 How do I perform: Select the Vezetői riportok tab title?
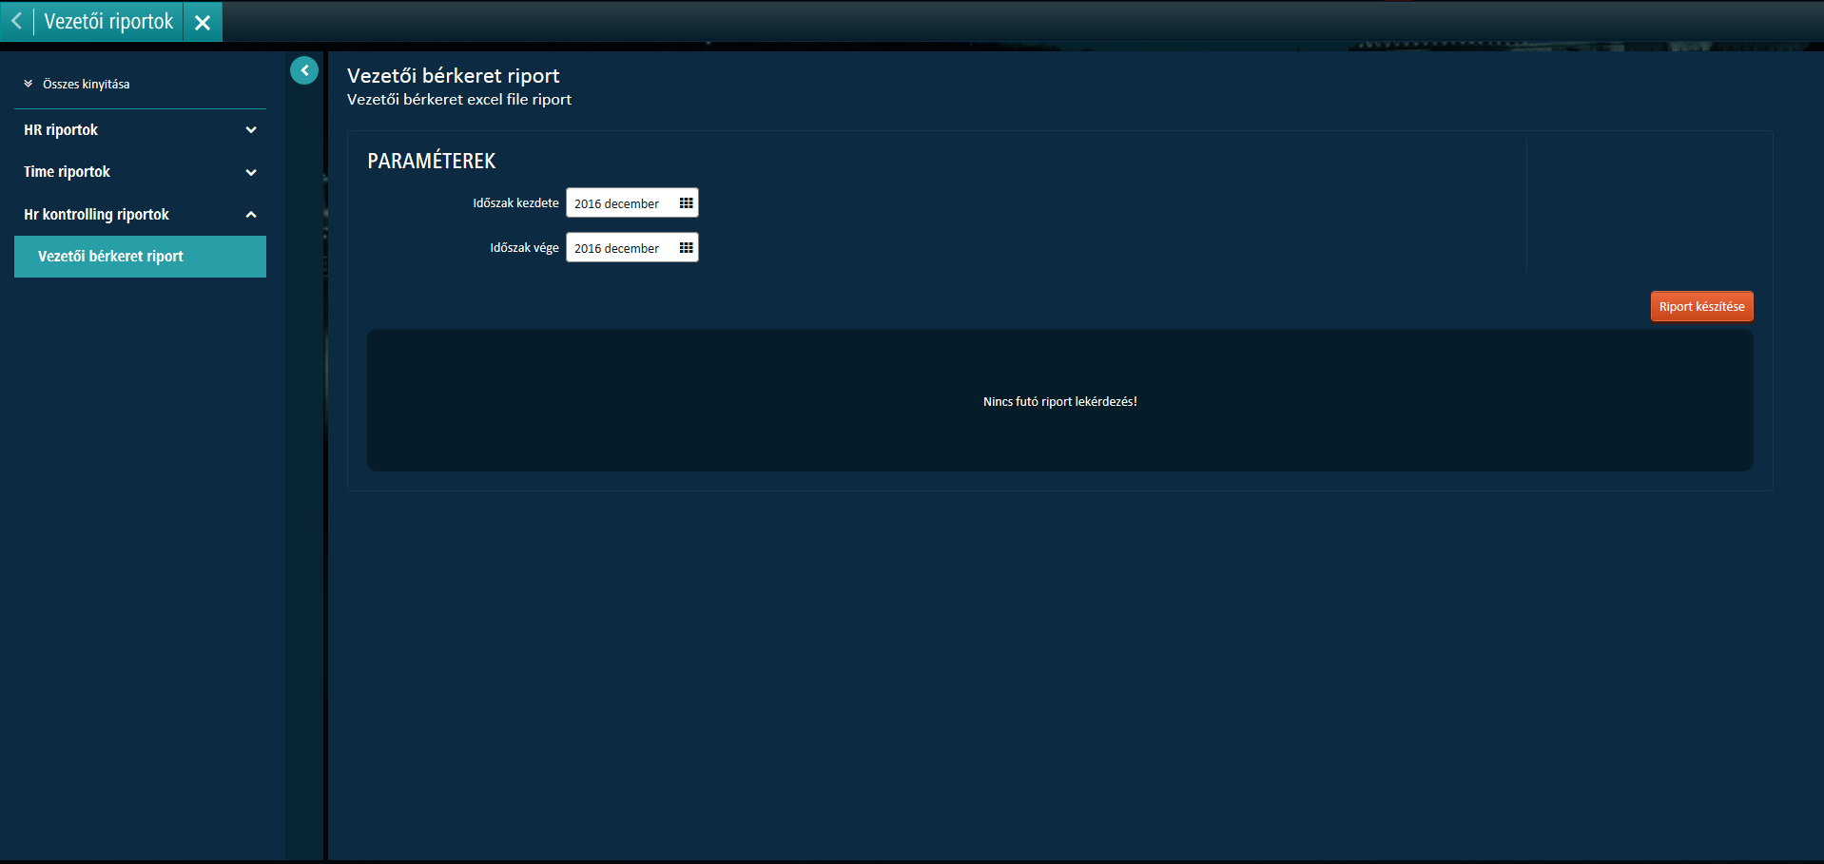point(108,22)
